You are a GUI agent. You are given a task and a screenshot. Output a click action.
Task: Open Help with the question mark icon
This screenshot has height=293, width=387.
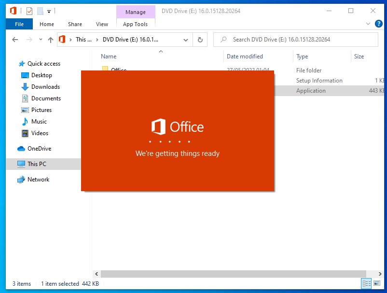(379, 24)
